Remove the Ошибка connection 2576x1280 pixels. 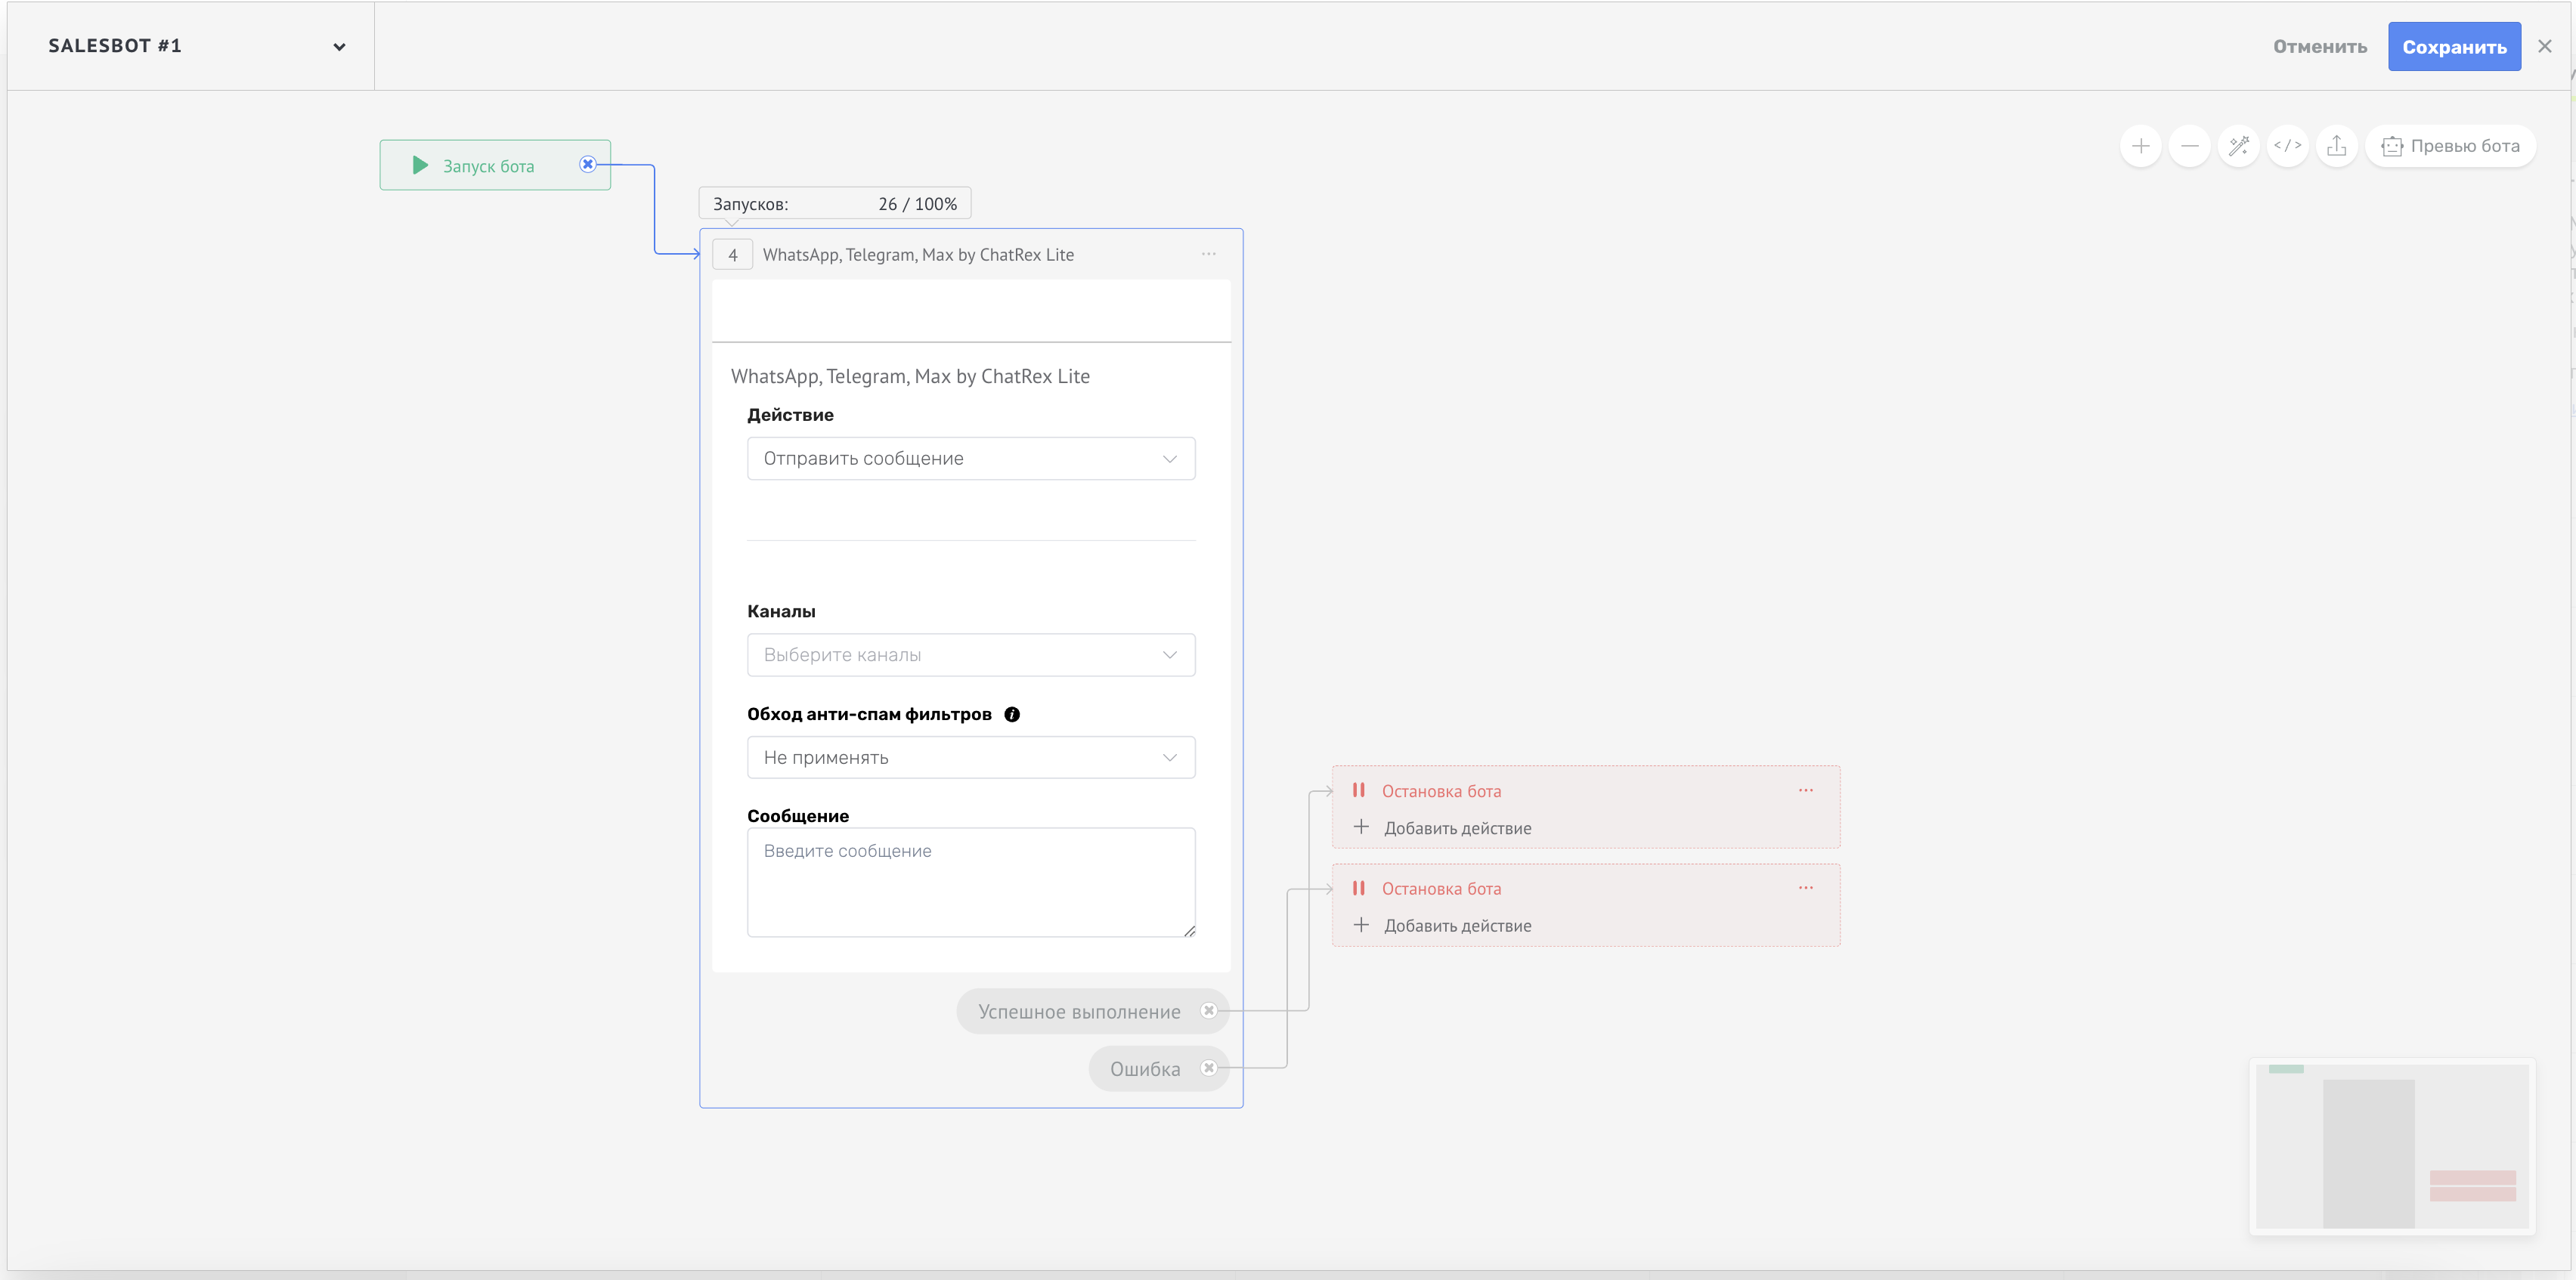click(1209, 1068)
